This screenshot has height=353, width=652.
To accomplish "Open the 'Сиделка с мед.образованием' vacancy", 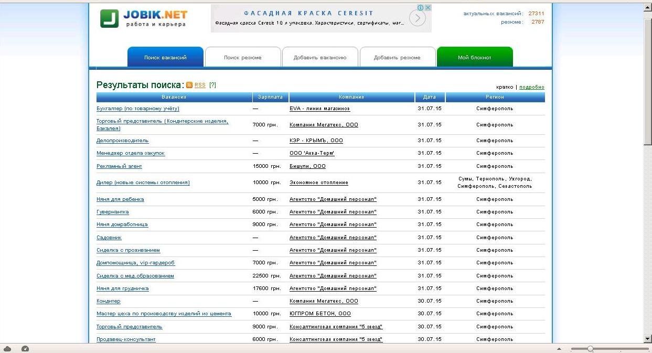I will [135, 276].
